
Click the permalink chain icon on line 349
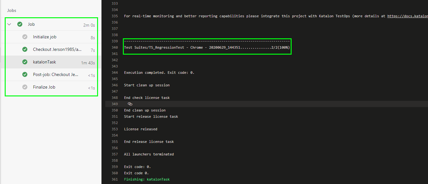click(130, 104)
